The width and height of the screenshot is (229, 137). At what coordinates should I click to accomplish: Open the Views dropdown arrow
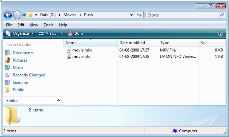click(x=62, y=33)
